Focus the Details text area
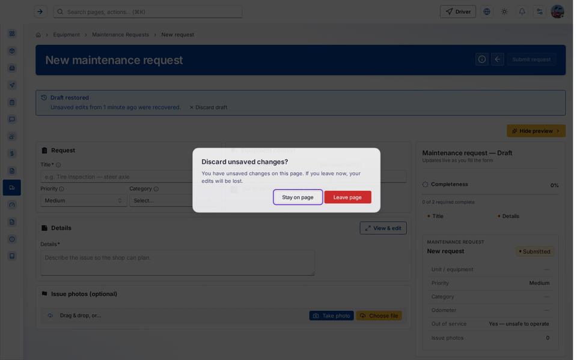Image resolution: width=577 pixels, height=360 pixels. point(177,263)
